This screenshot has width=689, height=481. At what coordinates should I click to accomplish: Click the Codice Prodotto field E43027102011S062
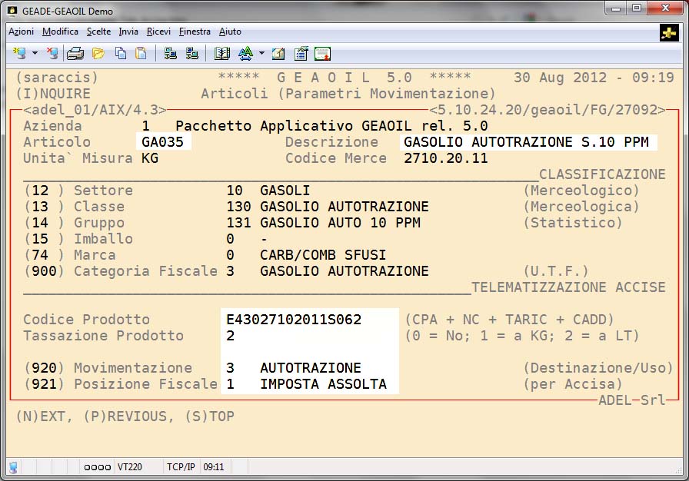[x=294, y=320]
